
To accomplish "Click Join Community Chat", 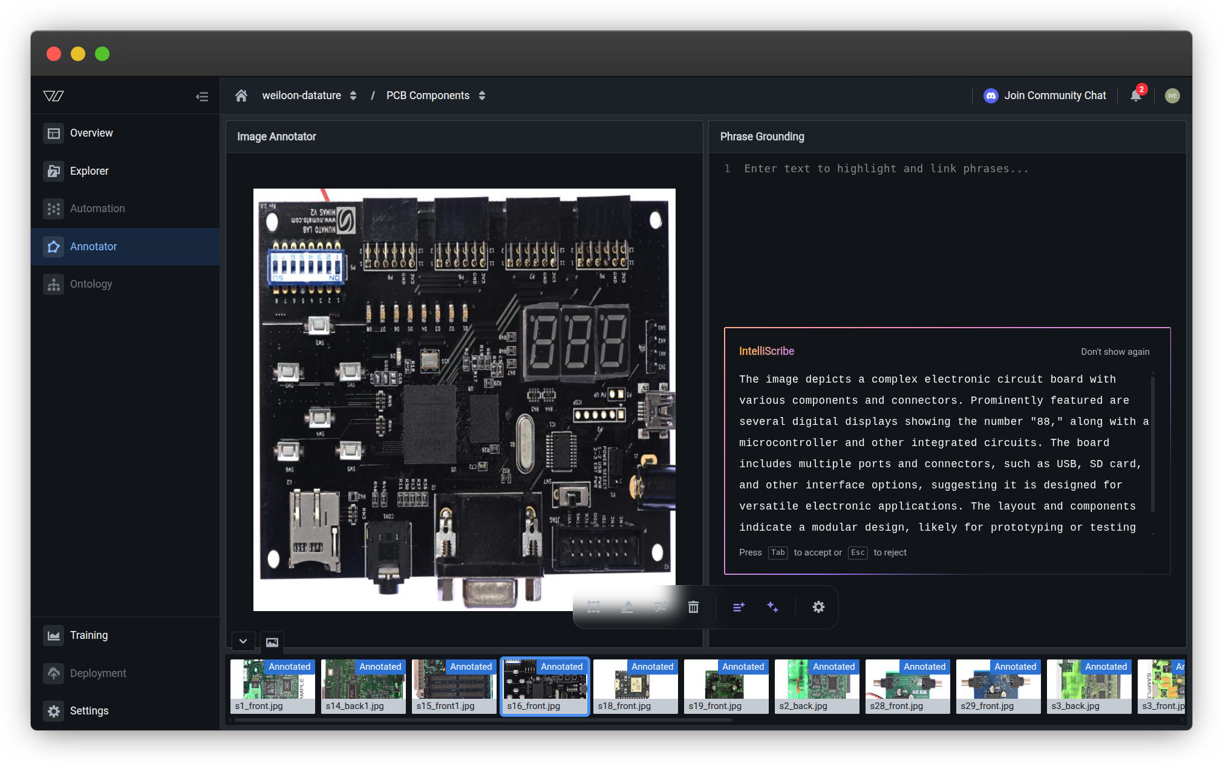I will [x=1045, y=96].
